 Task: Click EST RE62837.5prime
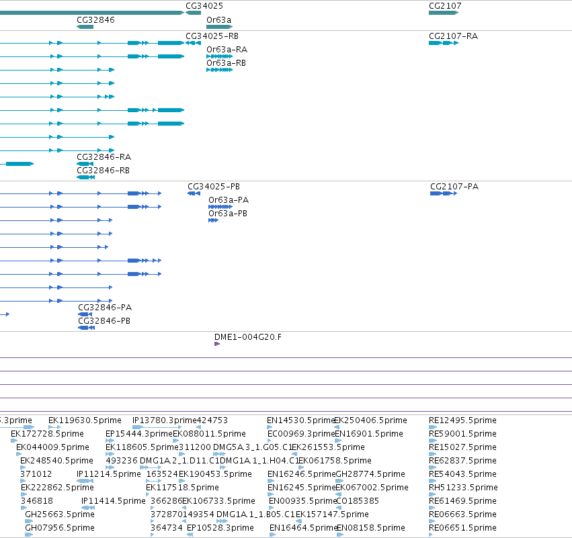[x=462, y=461]
